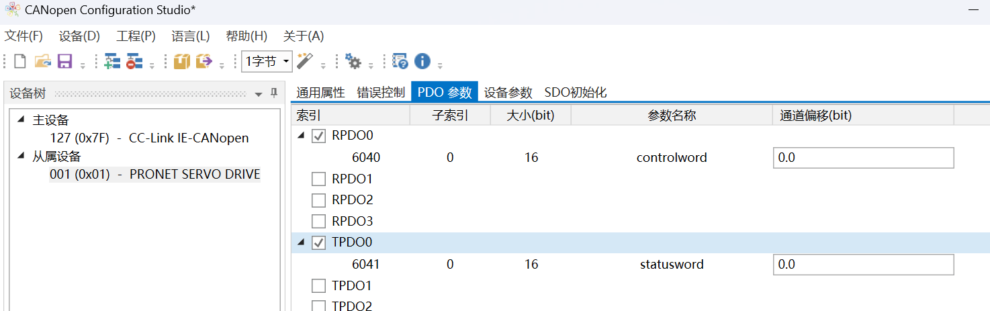Click the blue info about icon

[x=422, y=62]
